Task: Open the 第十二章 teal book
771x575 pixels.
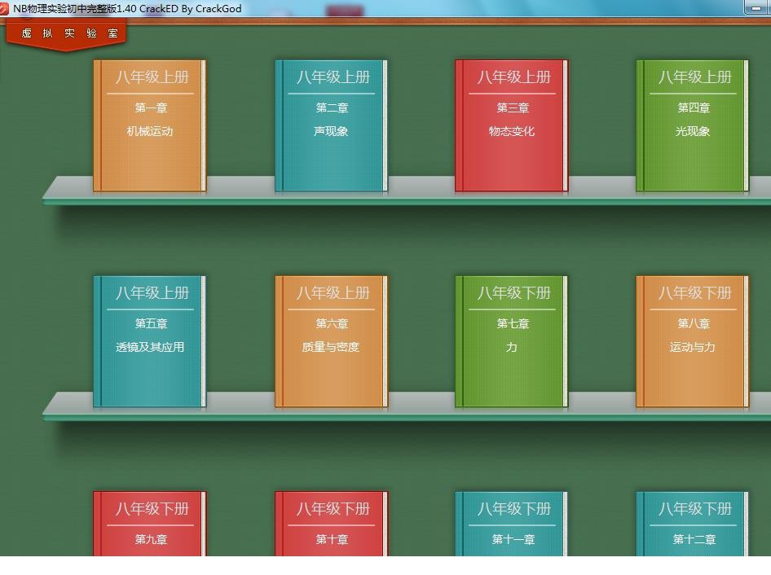Action: point(692,524)
